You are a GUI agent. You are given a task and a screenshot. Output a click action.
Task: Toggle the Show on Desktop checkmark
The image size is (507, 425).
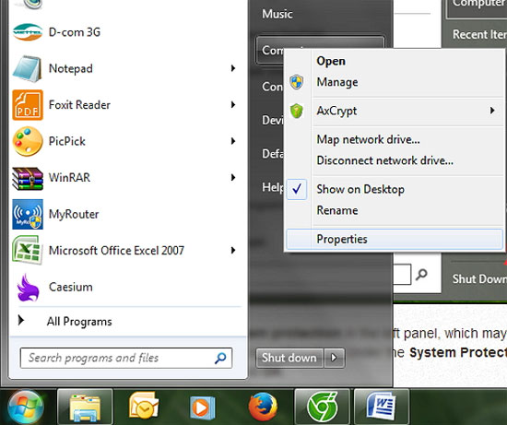pos(297,189)
